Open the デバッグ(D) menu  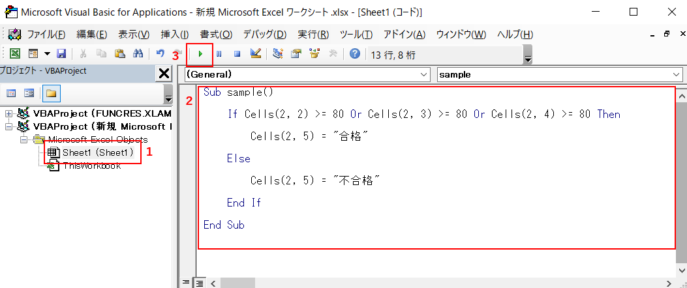point(264,35)
